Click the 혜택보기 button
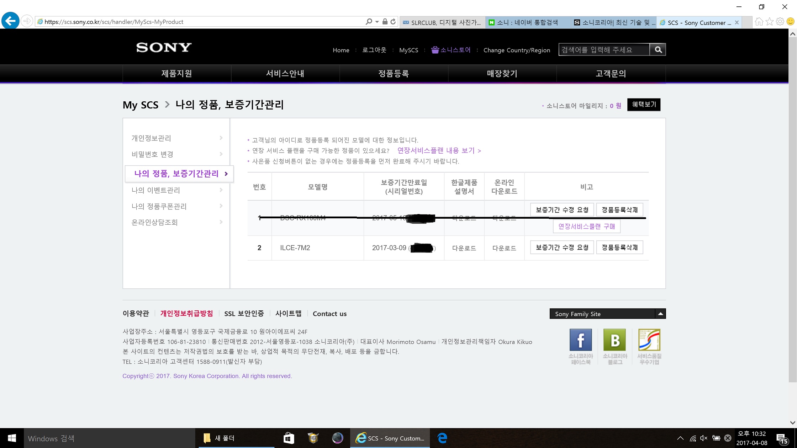The image size is (797, 448). point(644,105)
